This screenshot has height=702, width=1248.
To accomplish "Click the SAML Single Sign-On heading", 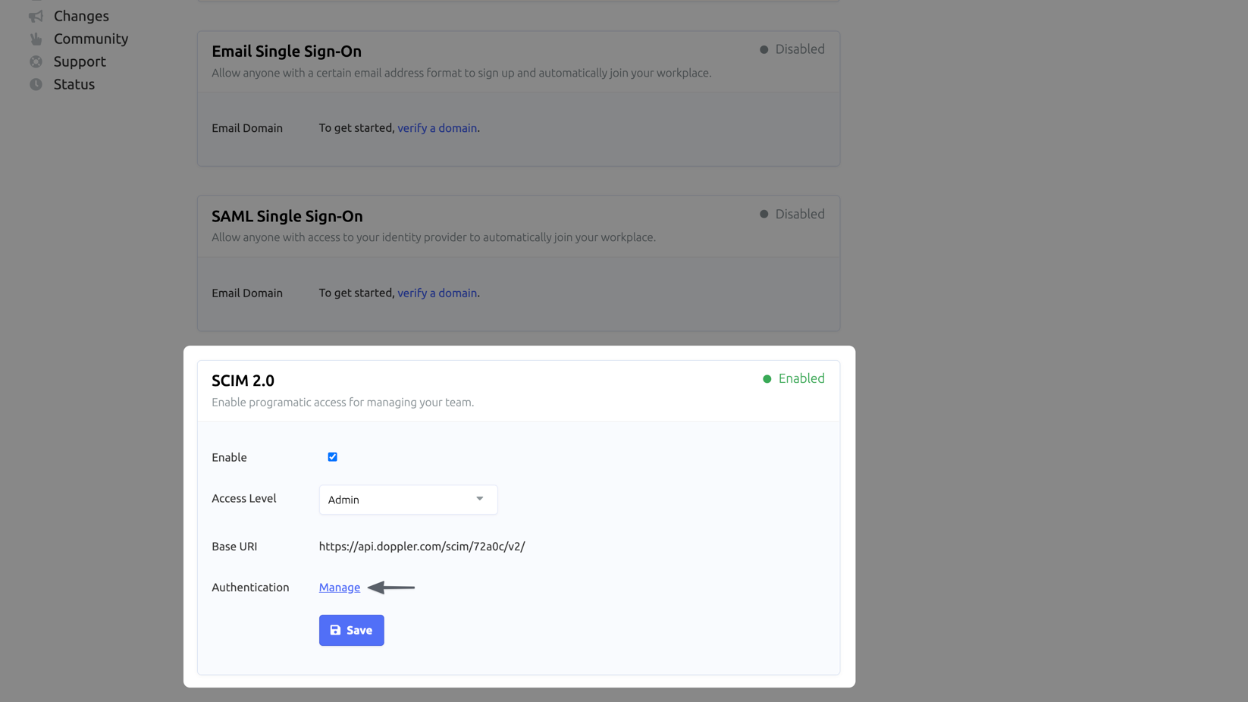I will (x=287, y=216).
